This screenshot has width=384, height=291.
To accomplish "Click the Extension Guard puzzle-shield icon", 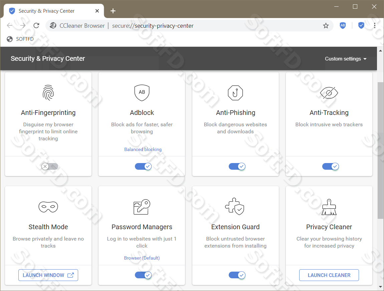I will 235,206.
